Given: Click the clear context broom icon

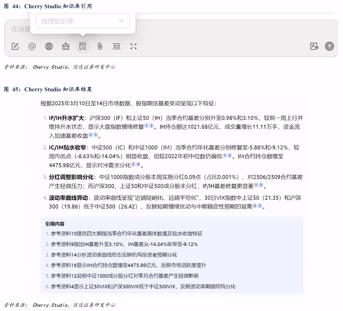Looking at the screenshot, I should (66, 47).
